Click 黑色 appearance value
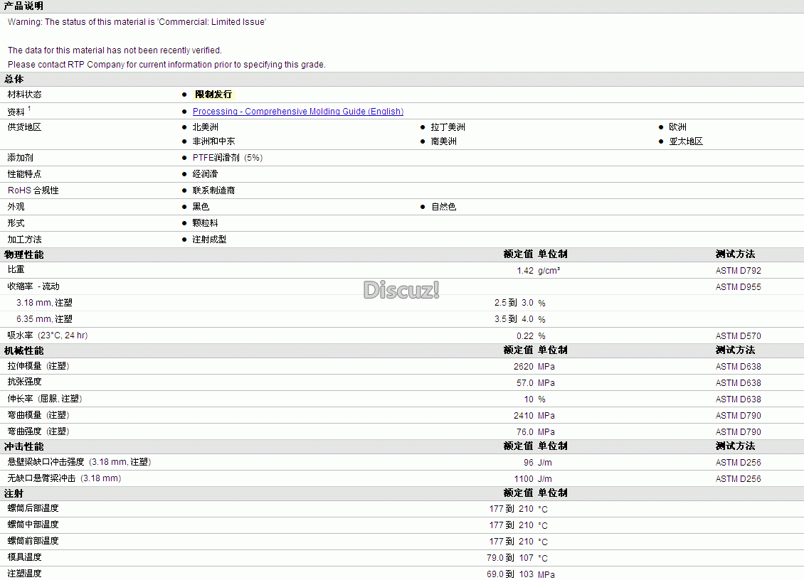 coord(201,207)
